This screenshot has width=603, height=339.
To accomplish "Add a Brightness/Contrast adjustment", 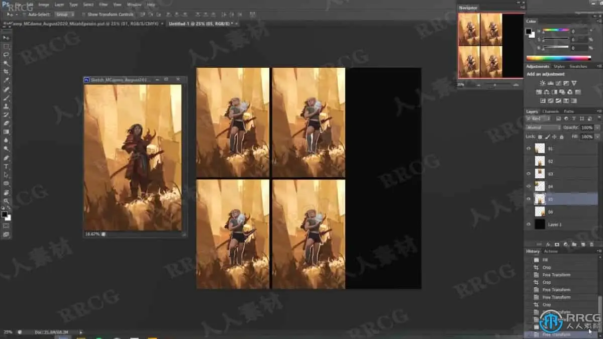I will [x=542, y=83].
